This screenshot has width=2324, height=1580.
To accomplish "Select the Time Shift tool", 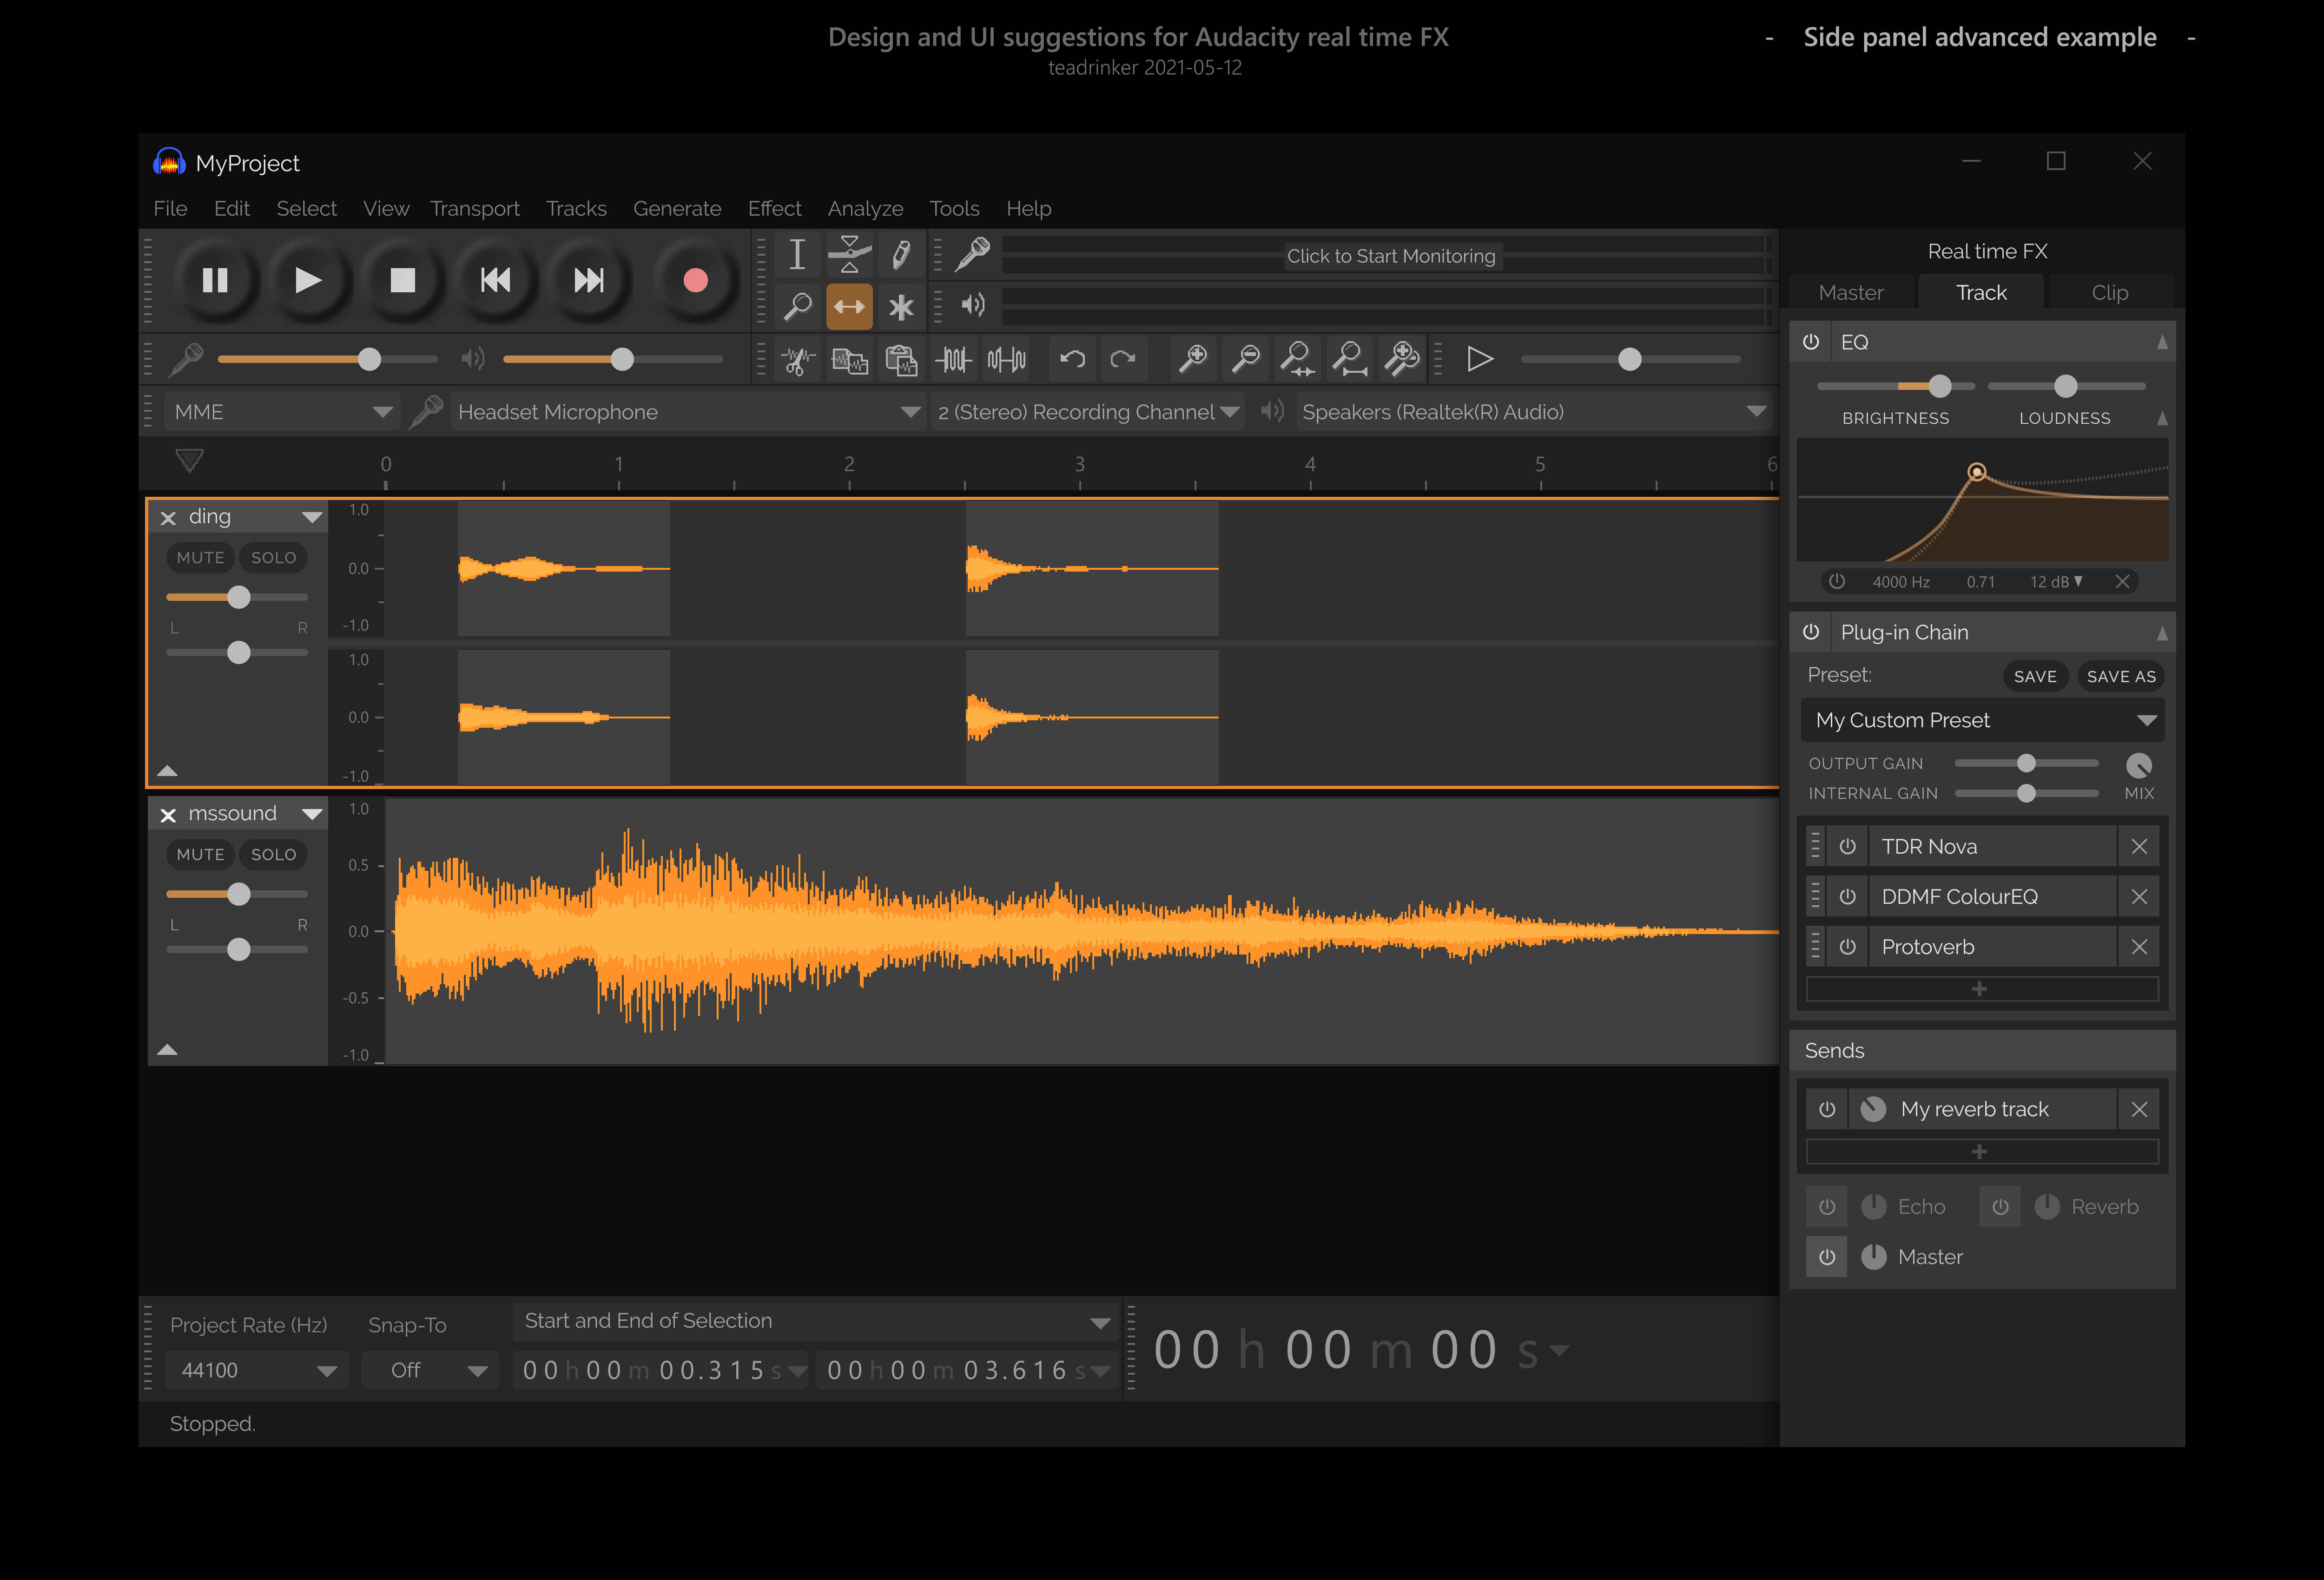I will (849, 307).
